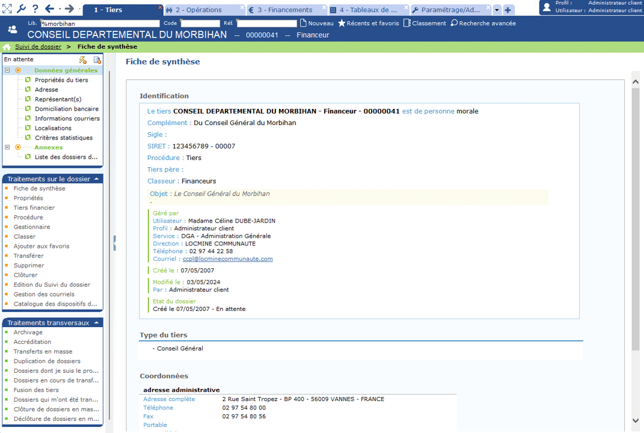Collapse the Traitements sur le dossier panel
This screenshot has height=433, width=644.
tap(97, 179)
